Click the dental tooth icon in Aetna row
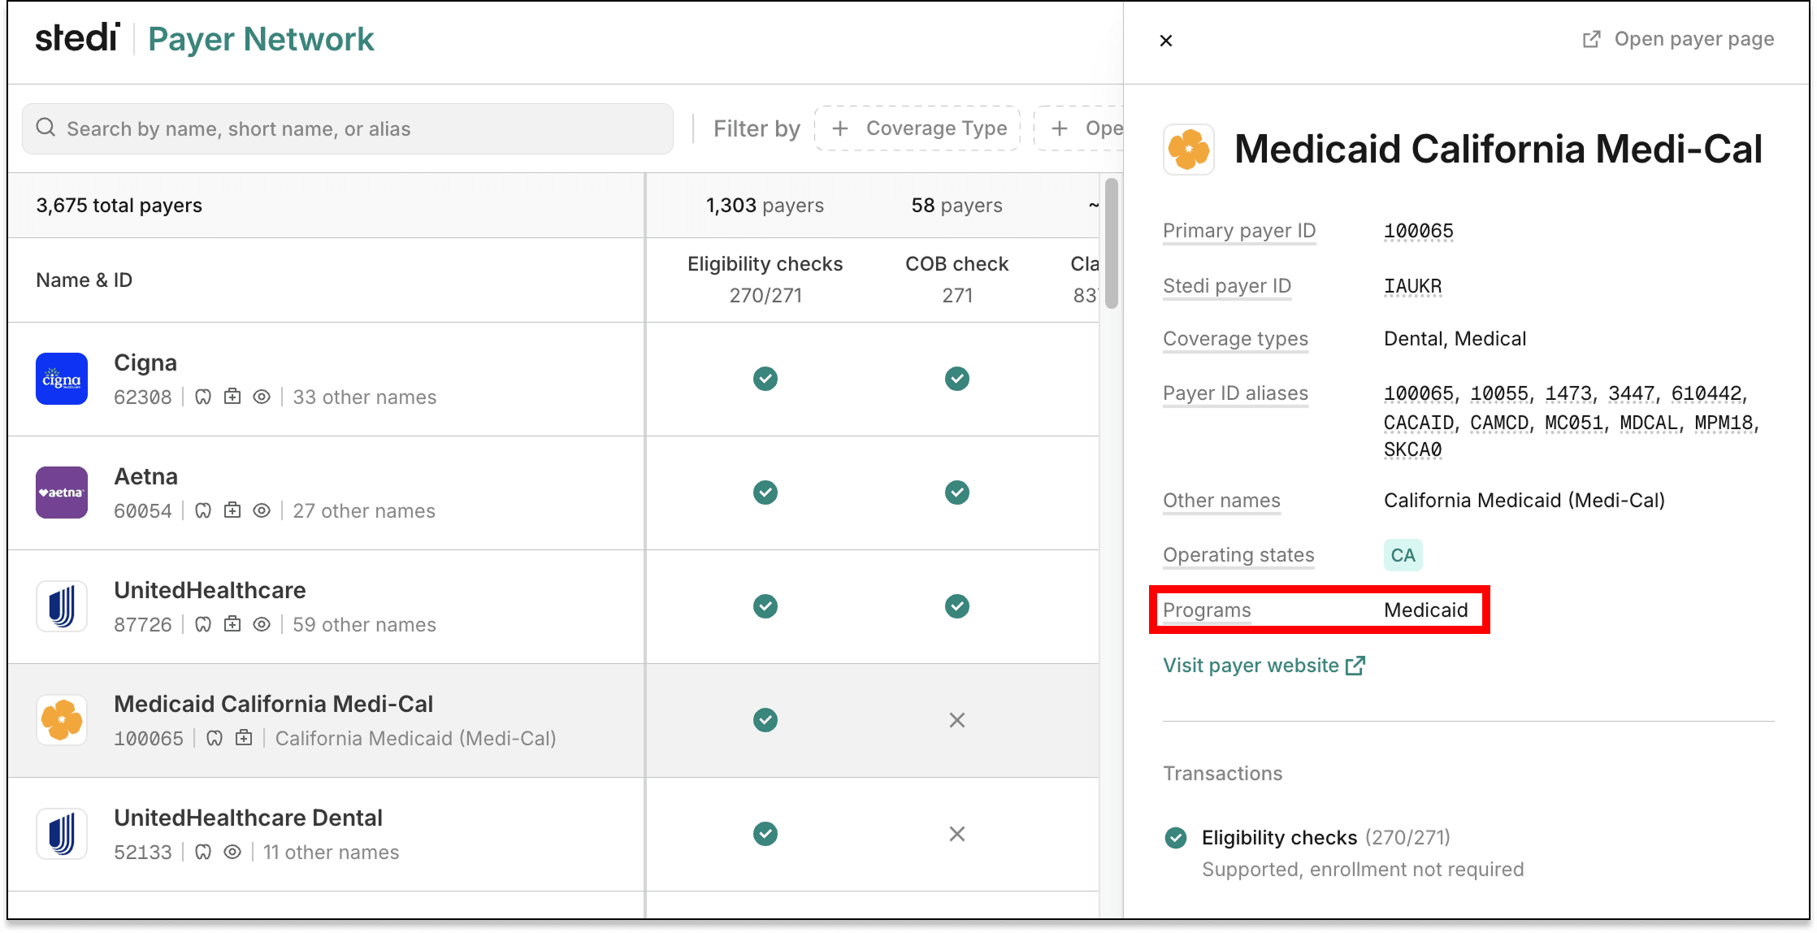Viewport: 1817px width, 933px height. tap(203, 510)
